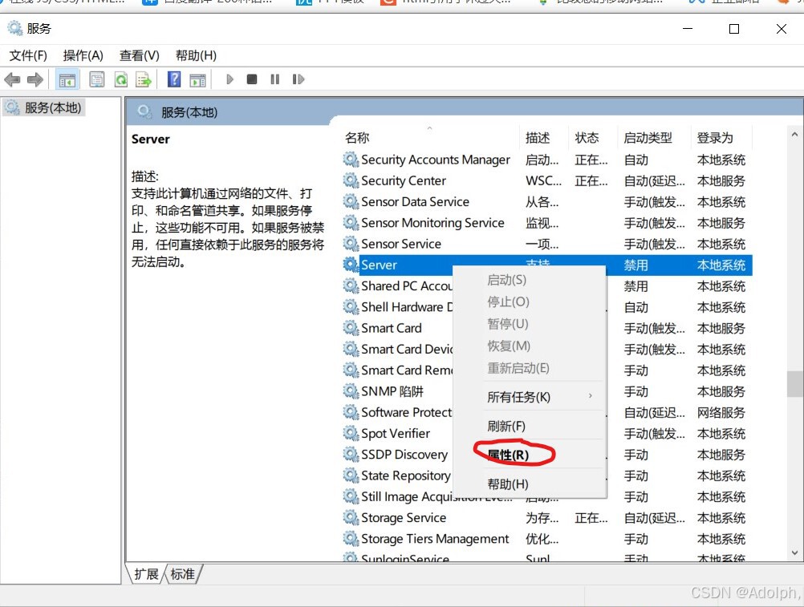
Task: Open the 操作(A) menu
Action: (83, 55)
